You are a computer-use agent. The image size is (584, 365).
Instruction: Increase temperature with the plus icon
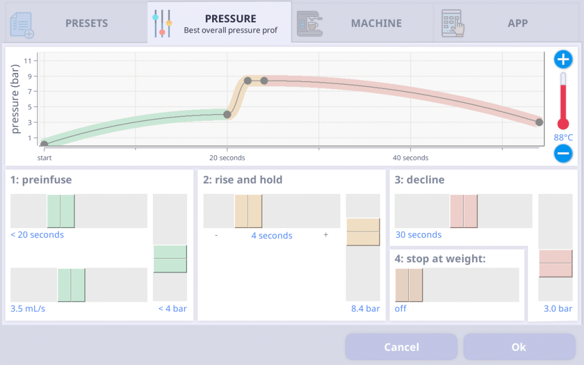(x=563, y=59)
